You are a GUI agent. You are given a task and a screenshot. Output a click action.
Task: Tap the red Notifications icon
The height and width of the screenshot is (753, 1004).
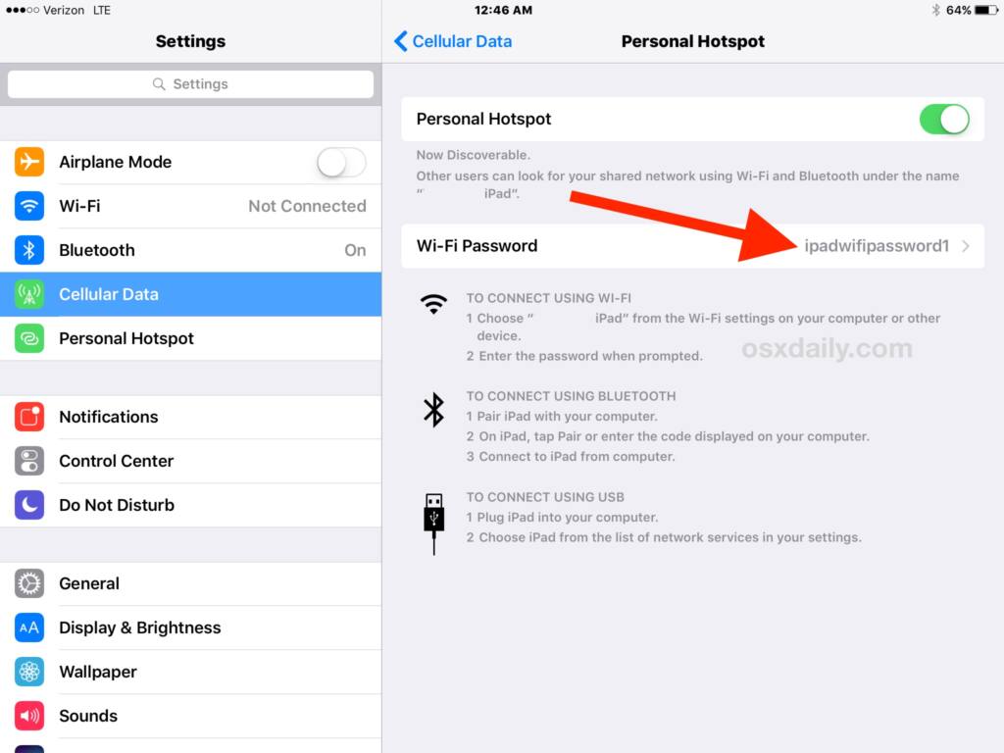click(29, 417)
